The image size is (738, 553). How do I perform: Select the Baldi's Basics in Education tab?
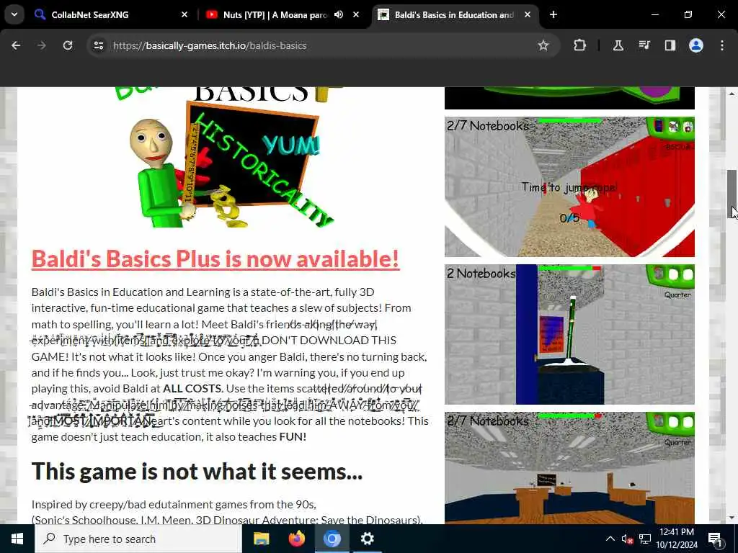tap(455, 14)
